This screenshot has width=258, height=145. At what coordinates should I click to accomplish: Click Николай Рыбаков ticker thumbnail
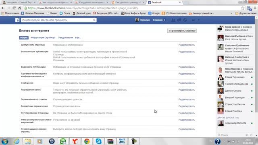point(221,38)
